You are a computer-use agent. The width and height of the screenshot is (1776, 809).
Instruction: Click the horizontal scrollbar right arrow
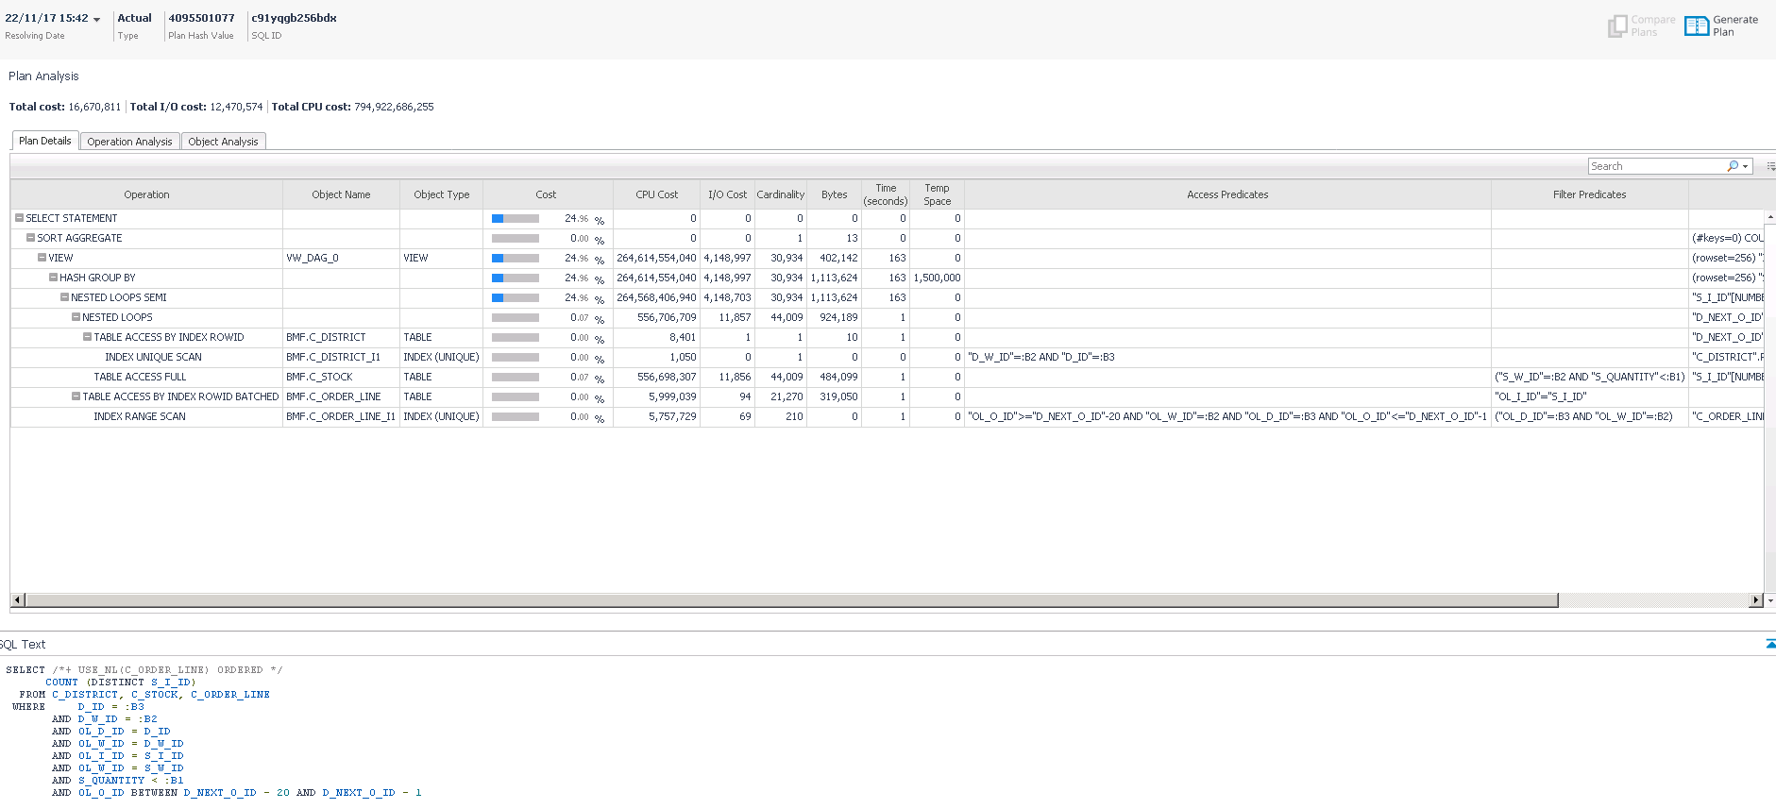pyautogui.click(x=1755, y=600)
